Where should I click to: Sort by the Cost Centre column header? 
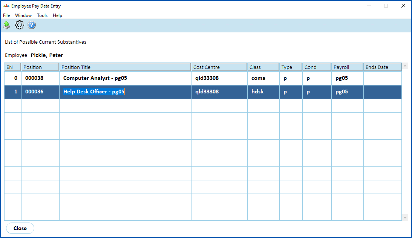pyautogui.click(x=219, y=67)
